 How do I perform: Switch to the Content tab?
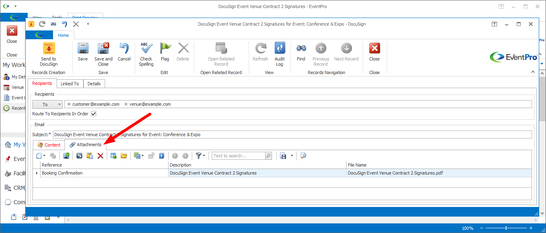[49, 145]
